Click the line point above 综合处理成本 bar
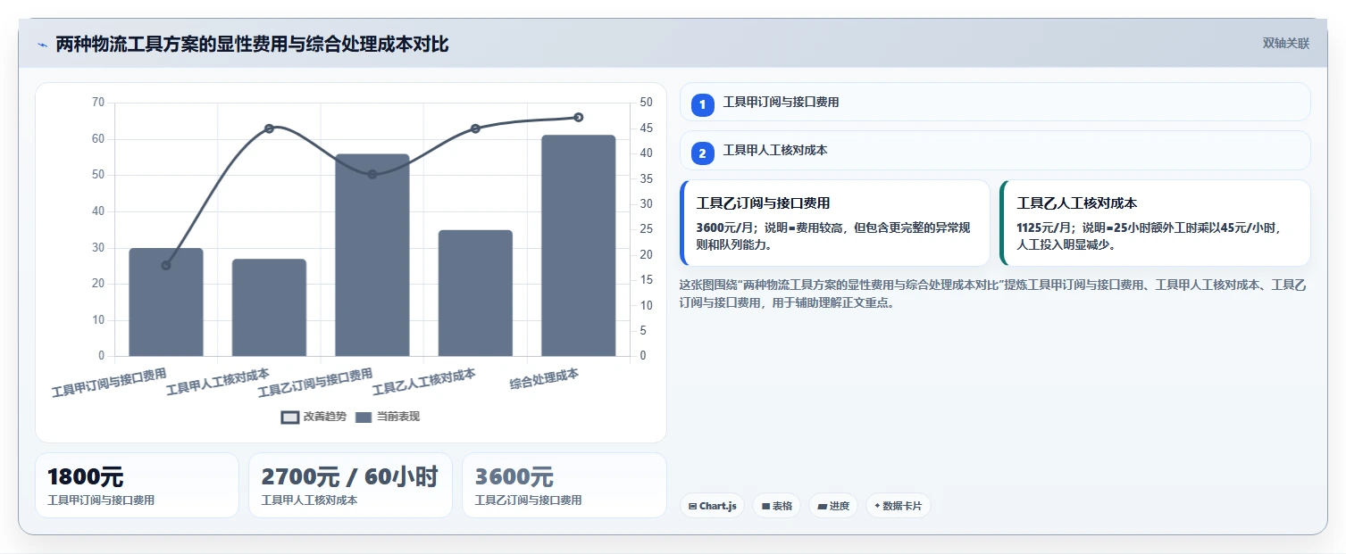Viewport: 1346px width, 554px height. pyautogui.click(x=578, y=117)
